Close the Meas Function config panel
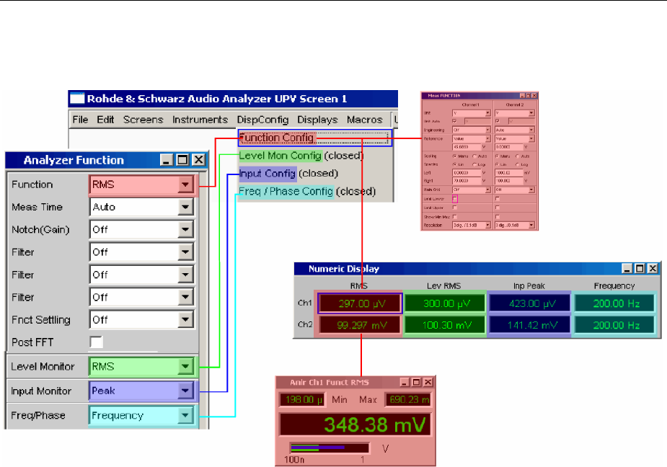This screenshot has height=467, width=667. (x=534, y=96)
